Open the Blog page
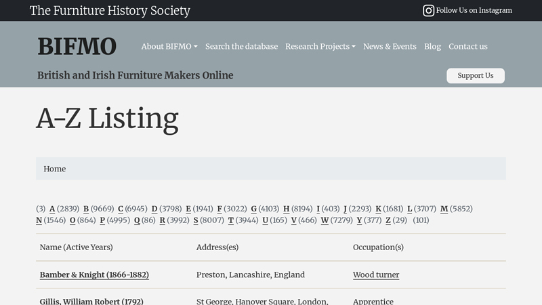Image resolution: width=542 pixels, height=305 pixels. tap(432, 46)
